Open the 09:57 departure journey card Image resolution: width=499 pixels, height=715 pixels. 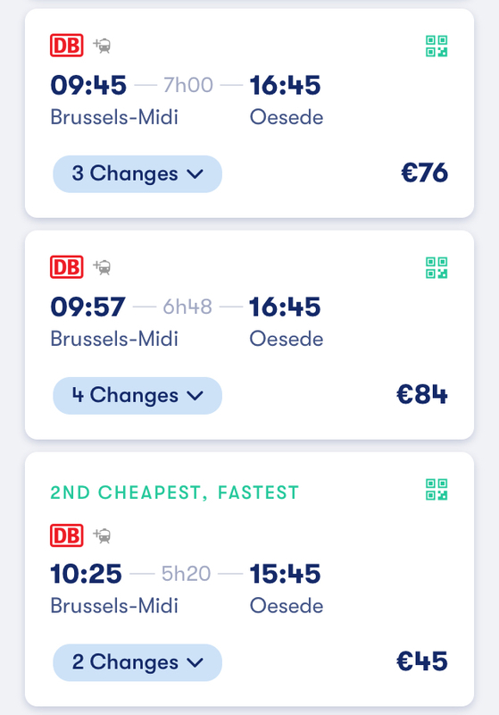(250, 334)
